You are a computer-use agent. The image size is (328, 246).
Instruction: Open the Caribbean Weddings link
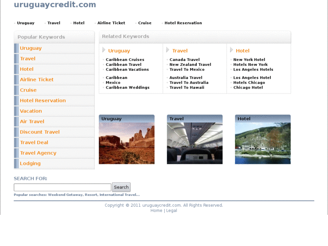(128, 88)
